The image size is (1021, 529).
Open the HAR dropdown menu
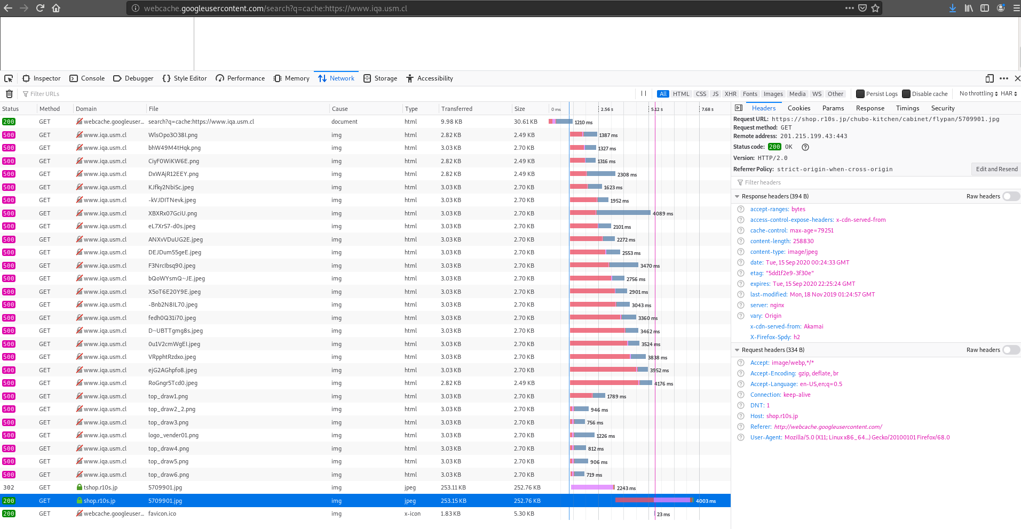1008,94
